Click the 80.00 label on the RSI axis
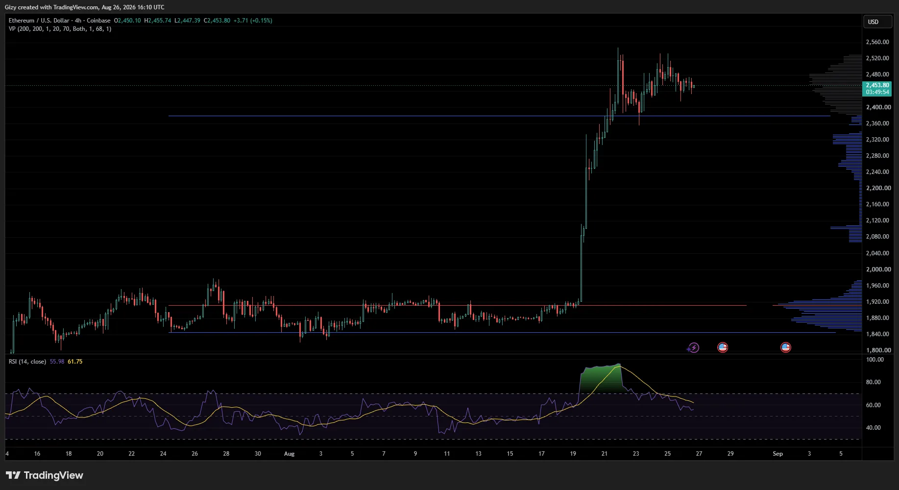Viewport: 899px width, 490px height. (874, 382)
